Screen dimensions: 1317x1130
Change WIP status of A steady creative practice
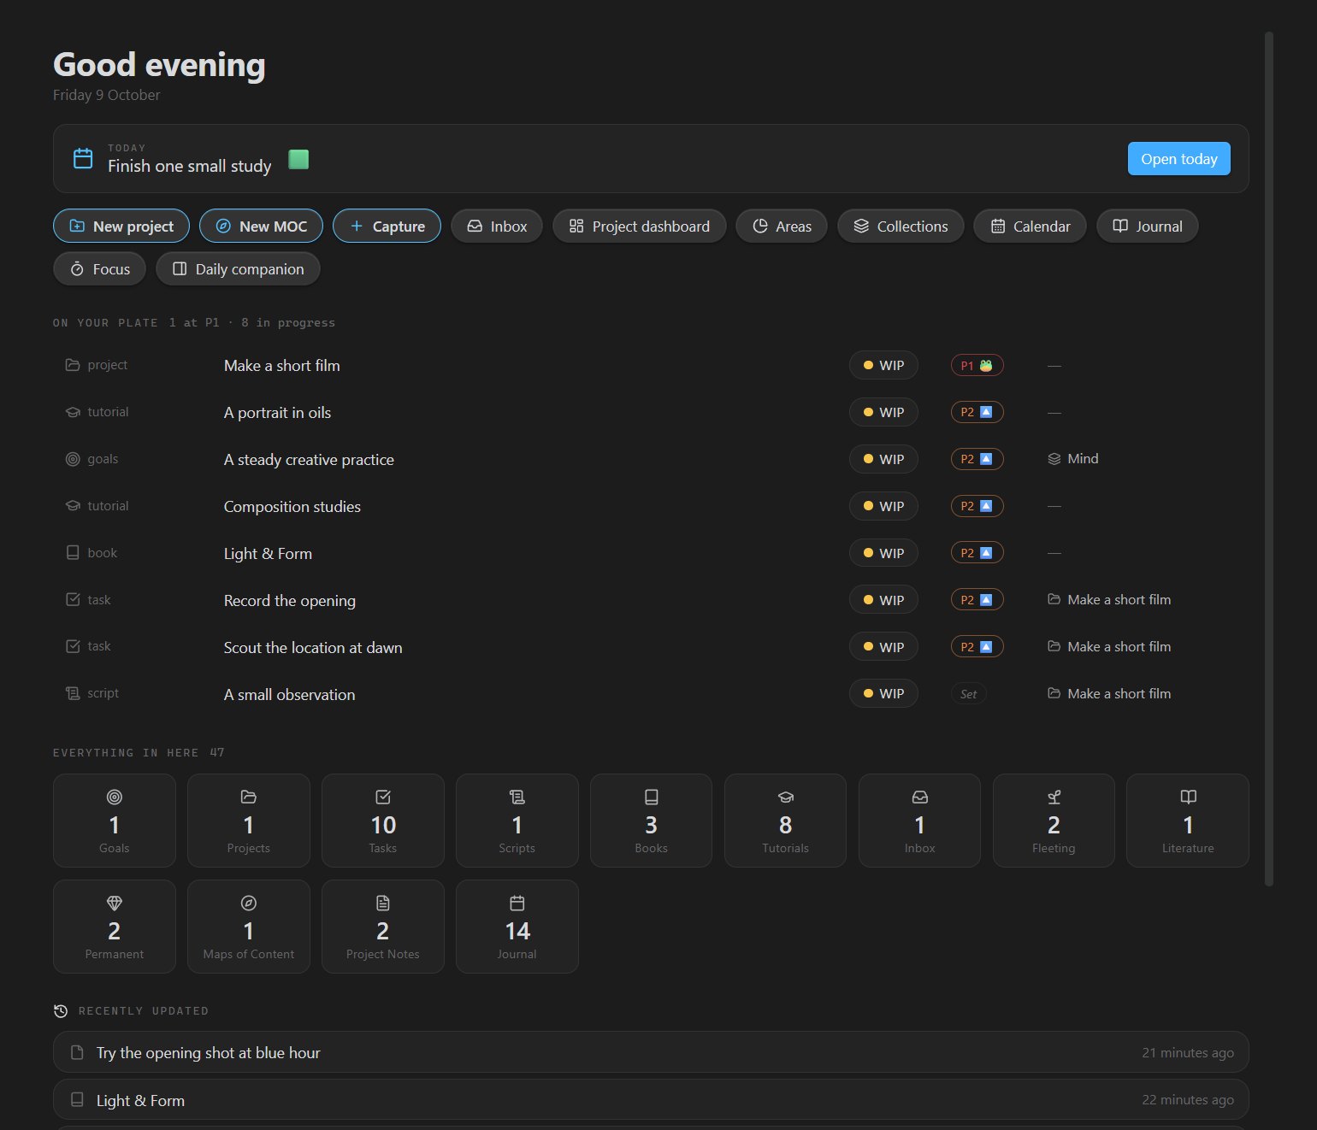tap(883, 459)
